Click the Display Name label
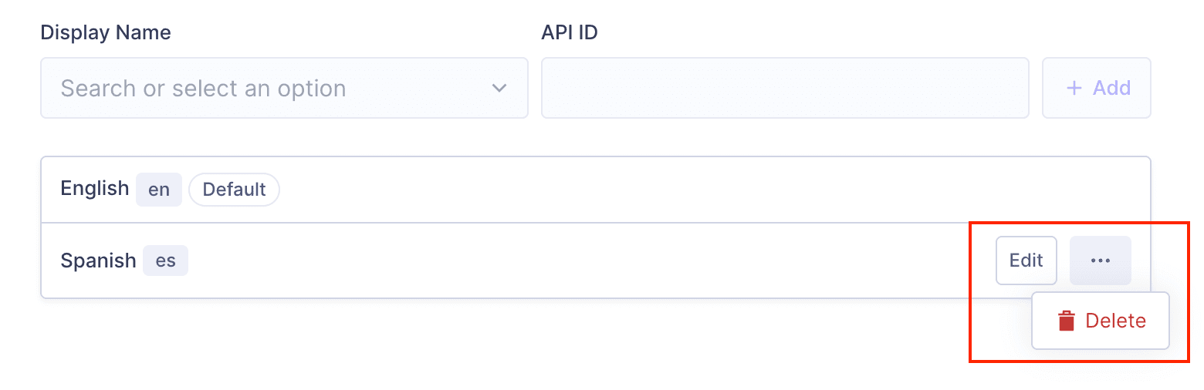1204x390 pixels. [106, 32]
